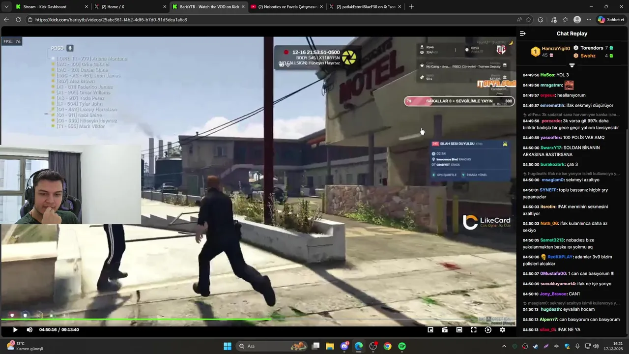Open File Explorer from taskbar
The height and width of the screenshot is (354, 629).
330,346
